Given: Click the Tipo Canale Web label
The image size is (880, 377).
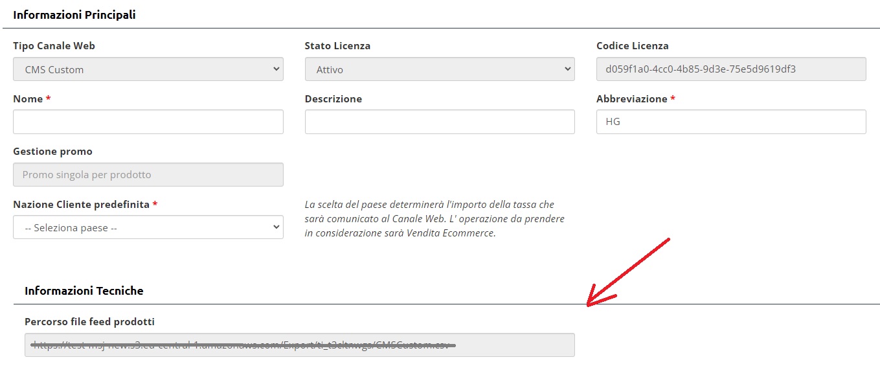Looking at the screenshot, I should tap(54, 46).
